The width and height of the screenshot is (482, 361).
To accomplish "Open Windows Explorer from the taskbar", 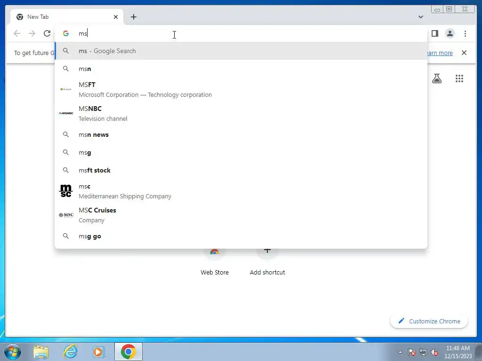I will click(41, 352).
